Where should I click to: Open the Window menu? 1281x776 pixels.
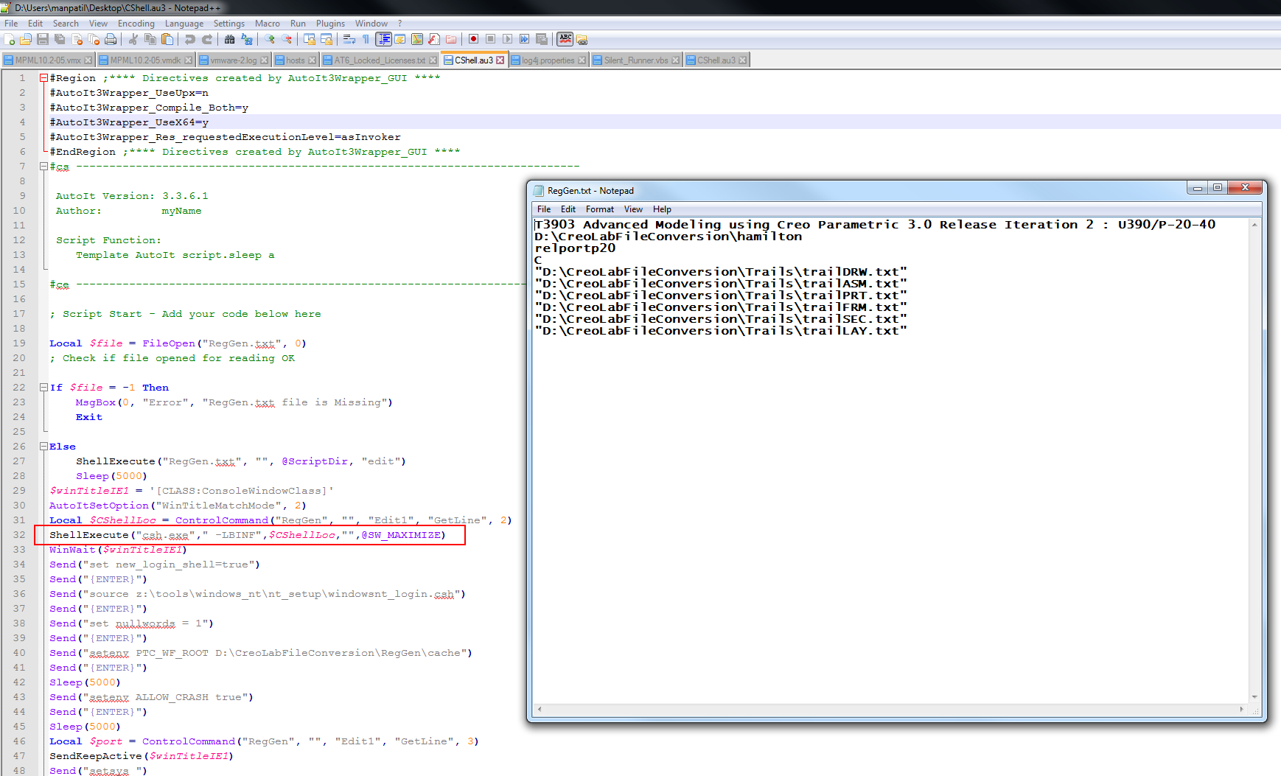pyautogui.click(x=371, y=24)
